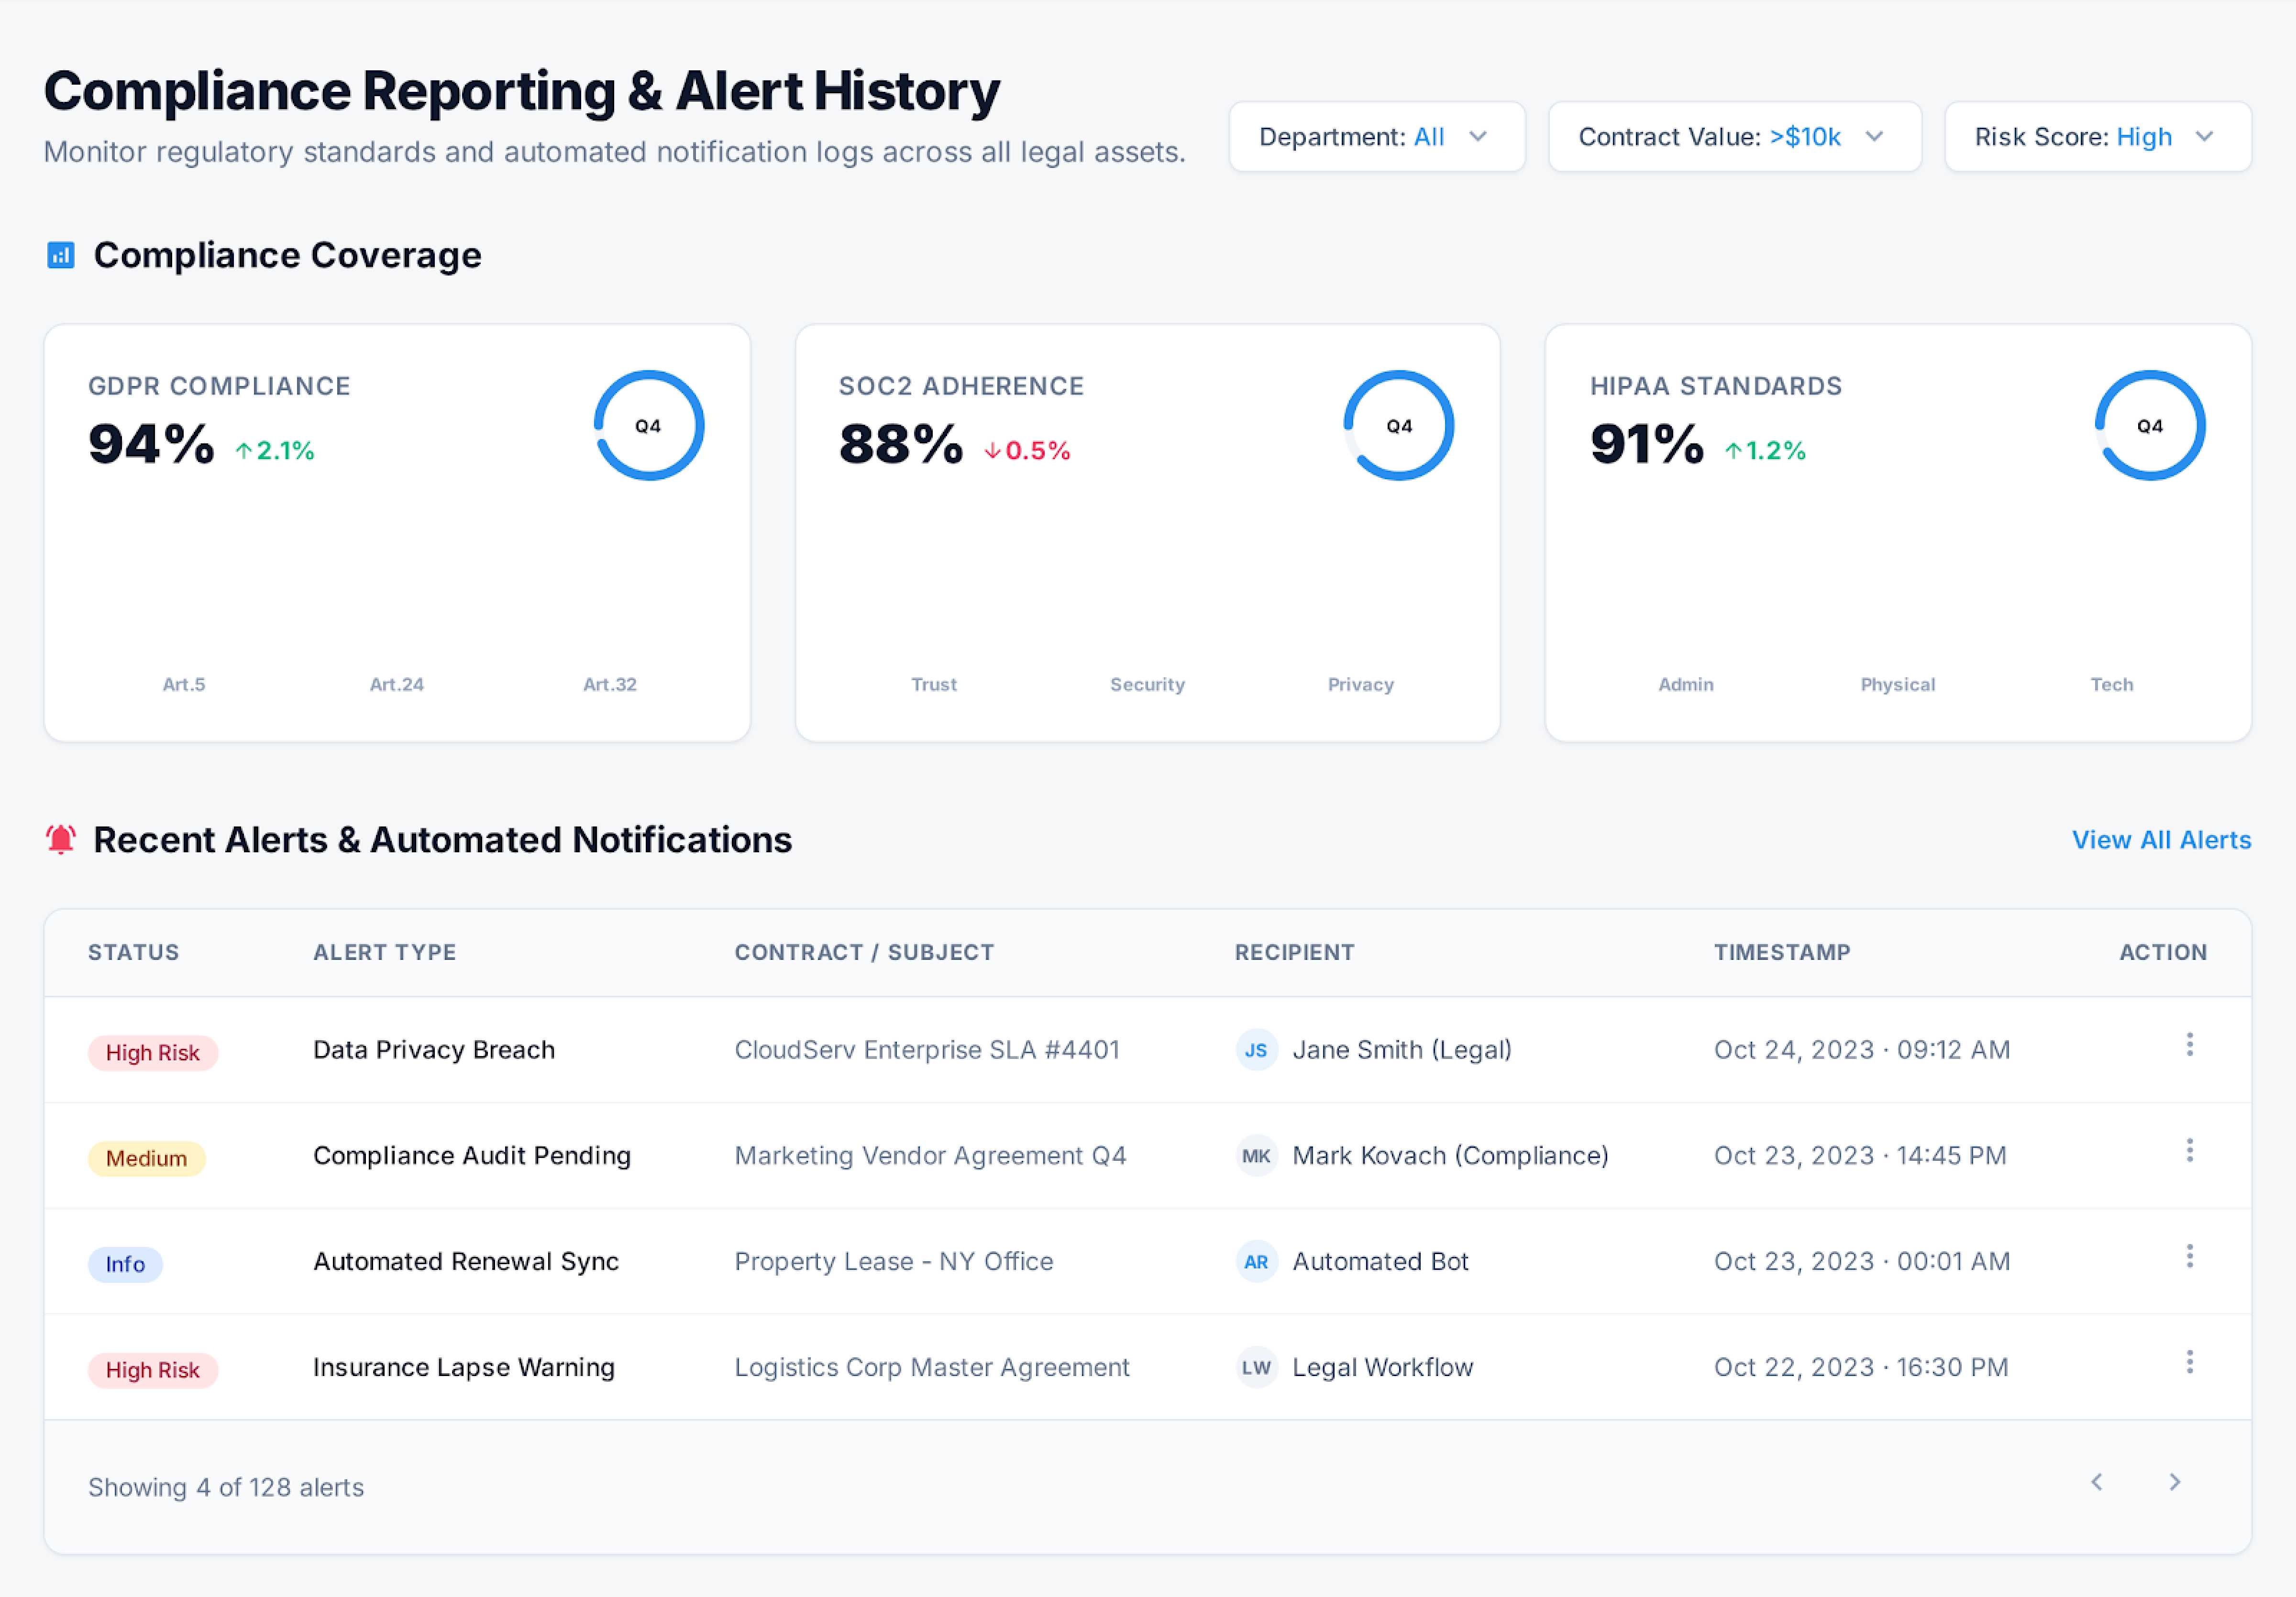Click the bar chart icon beside Compliance Coverage
The image size is (2296, 1597).
[61, 256]
